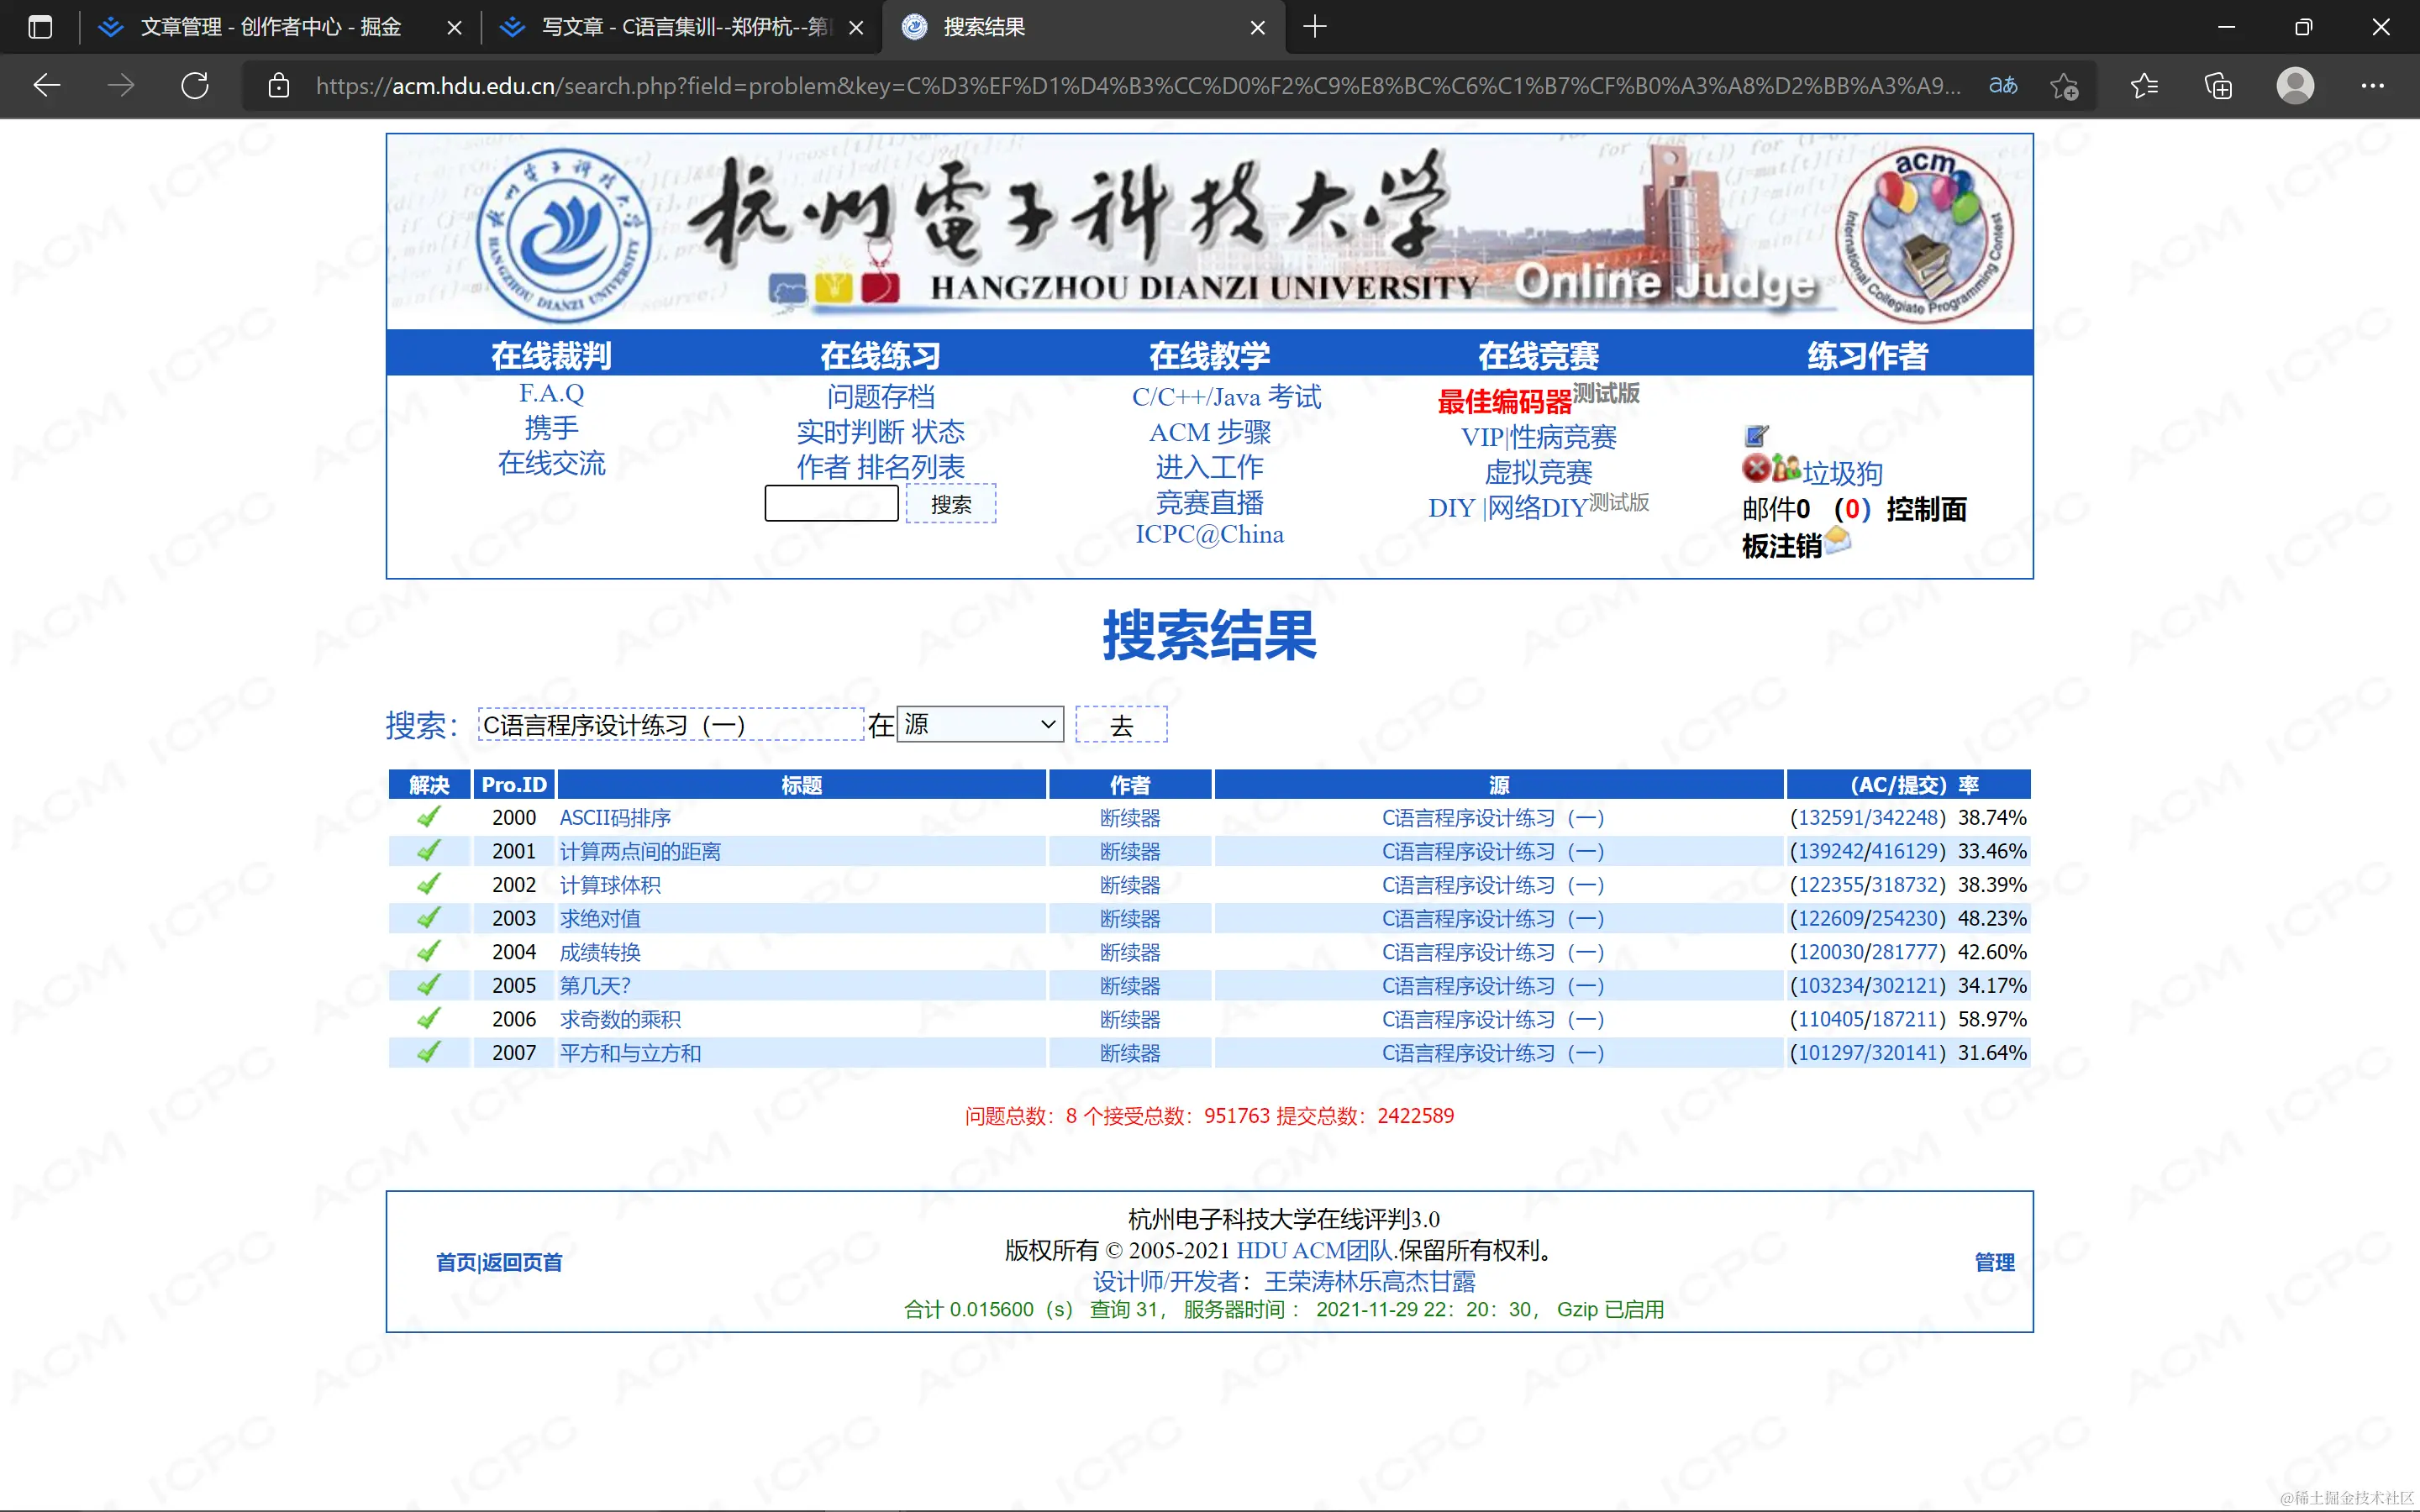Open the Collections icon
2420x1512 pixels.
(x=2218, y=86)
